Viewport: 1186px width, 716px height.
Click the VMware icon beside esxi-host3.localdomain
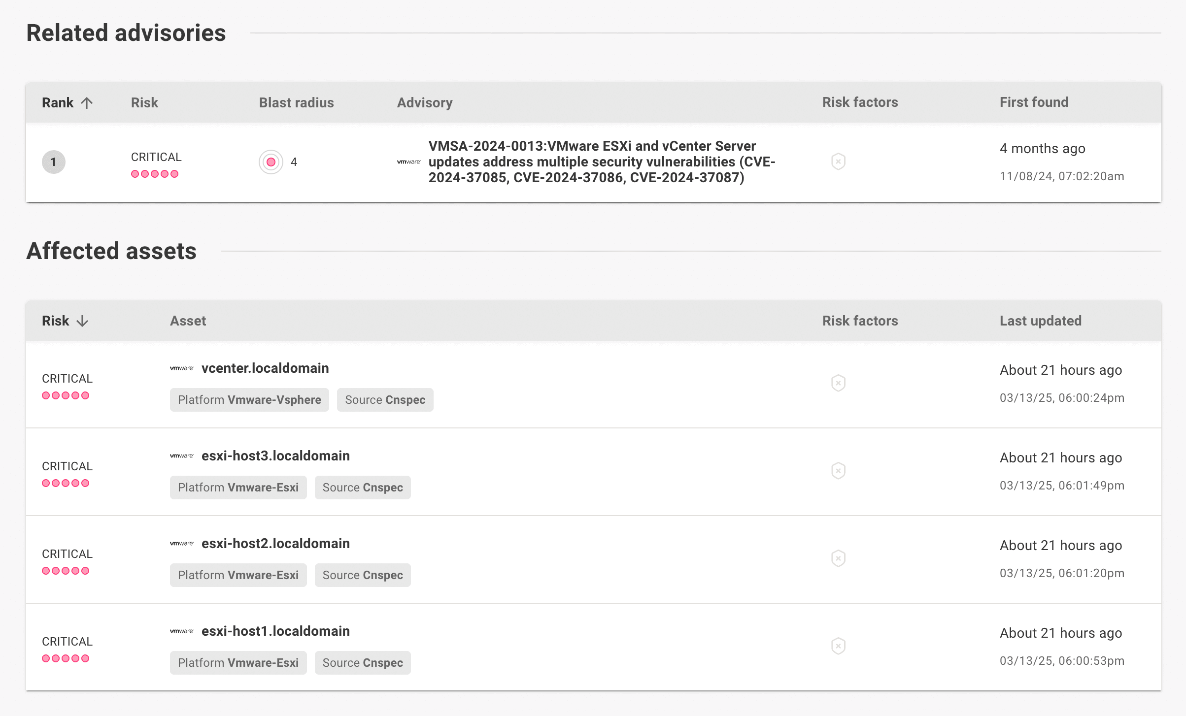click(x=181, y=456)
